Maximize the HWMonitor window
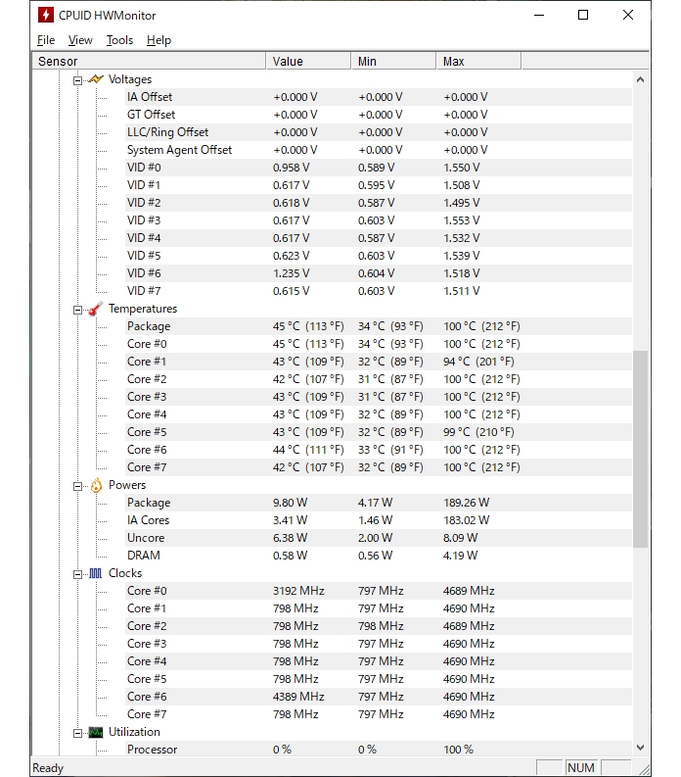The image size is (681, 777). pos(583,15)
